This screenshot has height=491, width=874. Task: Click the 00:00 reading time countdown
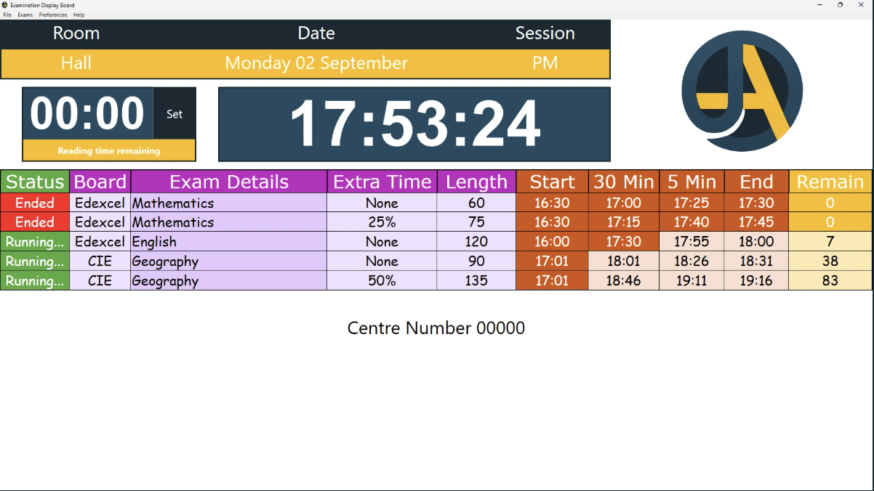pyautogui.click(x=87, y=114)
